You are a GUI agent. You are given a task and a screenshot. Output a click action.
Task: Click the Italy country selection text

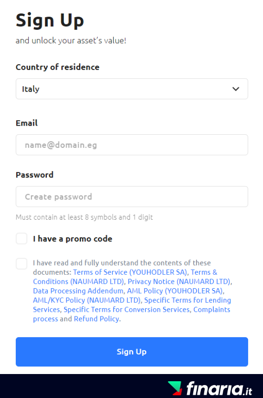[x=31, y=89]
